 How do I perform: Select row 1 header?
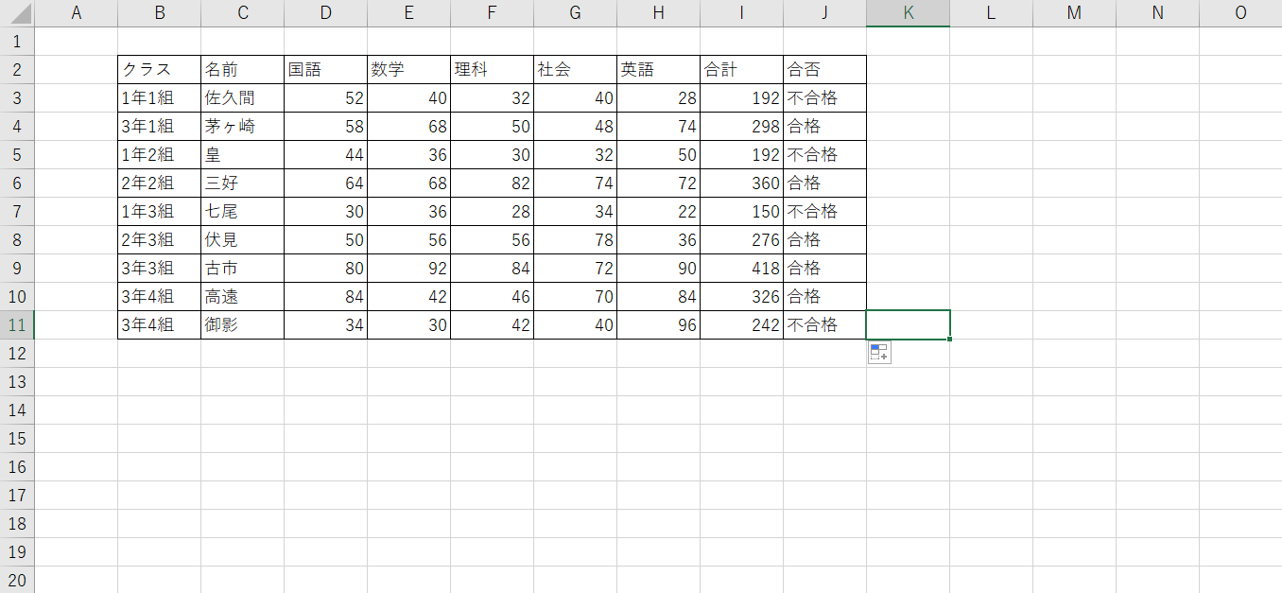(17, 42)
